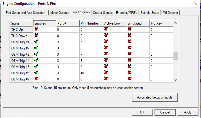Open the Port Setup and Axis Selection tab
Viewport: 201px width, 118px height.
point(26,13)
